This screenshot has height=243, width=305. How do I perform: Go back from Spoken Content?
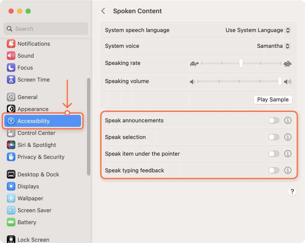click(103, 11)
